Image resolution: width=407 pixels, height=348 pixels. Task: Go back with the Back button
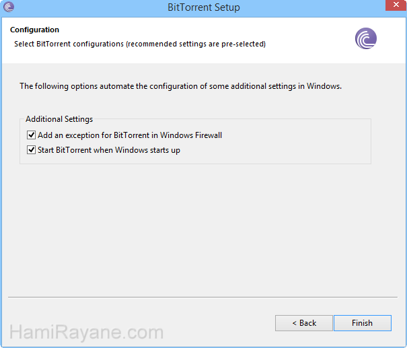pos(303,323)
